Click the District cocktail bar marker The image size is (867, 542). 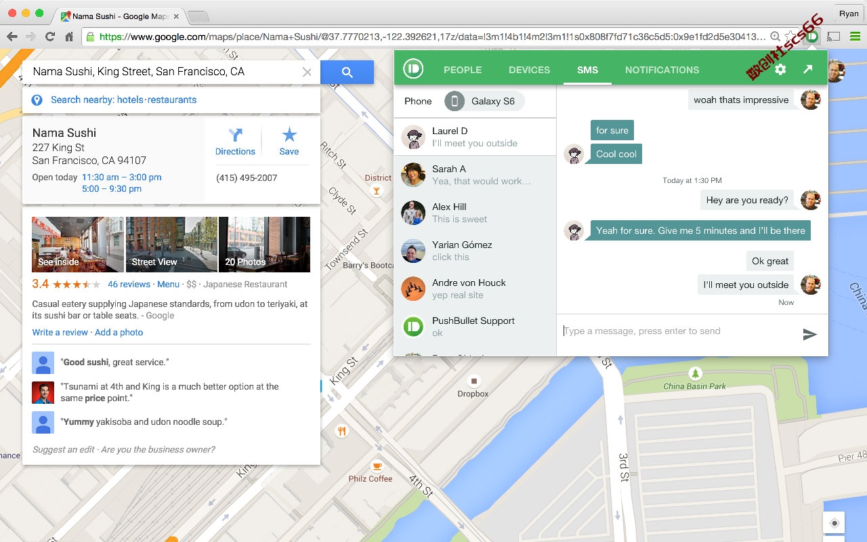(x=377, y=191)
